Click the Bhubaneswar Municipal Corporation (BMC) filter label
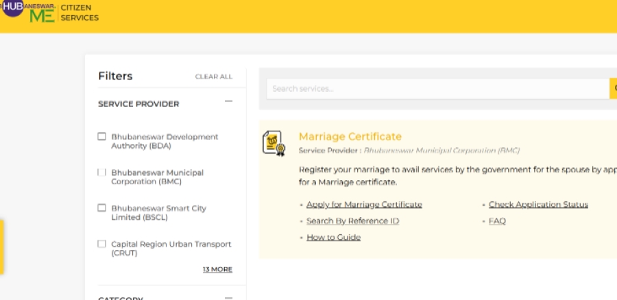 click(x=158, y=177)
